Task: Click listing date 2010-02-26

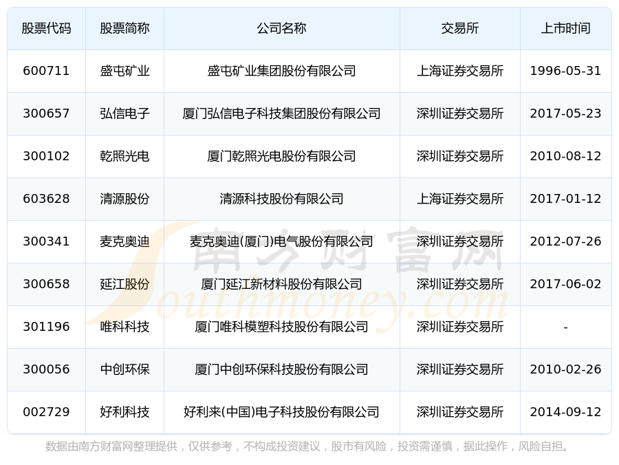Action: point(566,369)
